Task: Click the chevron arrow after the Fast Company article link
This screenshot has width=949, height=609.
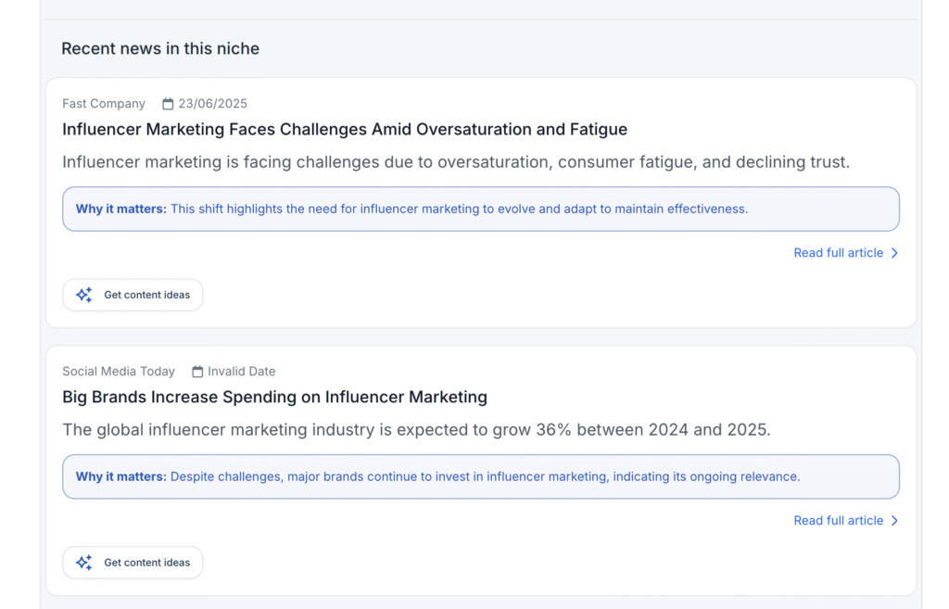Action: 894,253
